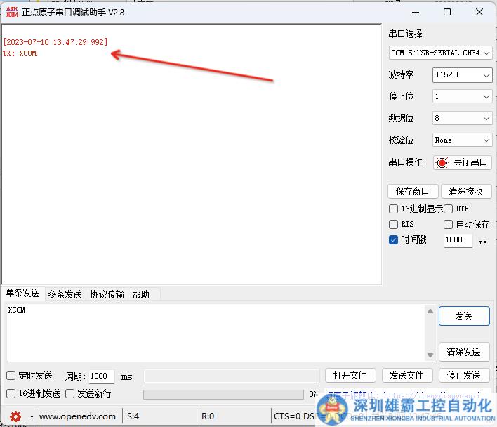The image size is (497, 427).
Task: Open the small arrow beside the gear icon
Action: click(32, 416)
